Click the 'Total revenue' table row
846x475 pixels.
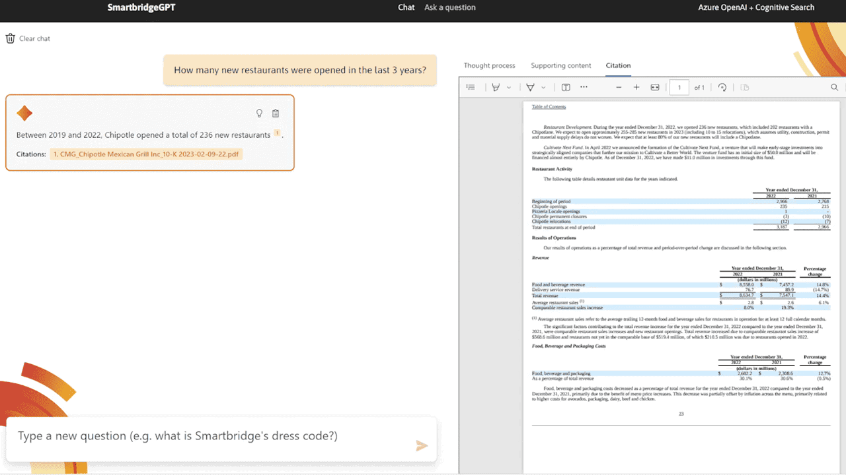(681, 296)
